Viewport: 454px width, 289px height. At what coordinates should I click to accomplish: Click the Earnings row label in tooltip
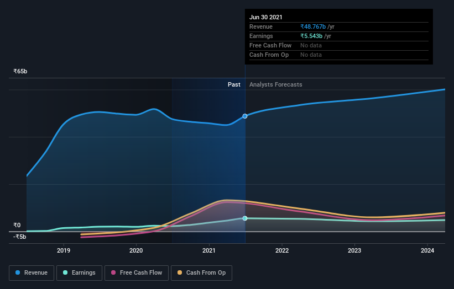coord(261,36)
